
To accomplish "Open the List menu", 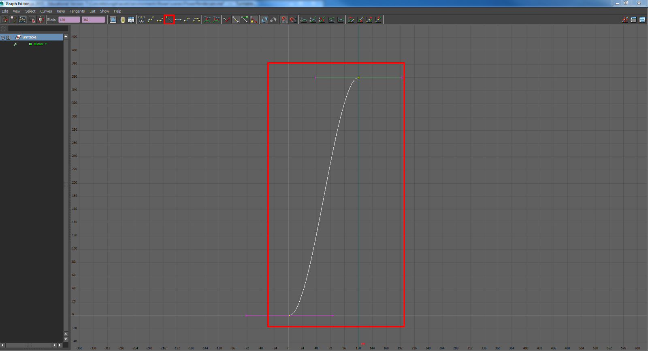I will 92,11.
